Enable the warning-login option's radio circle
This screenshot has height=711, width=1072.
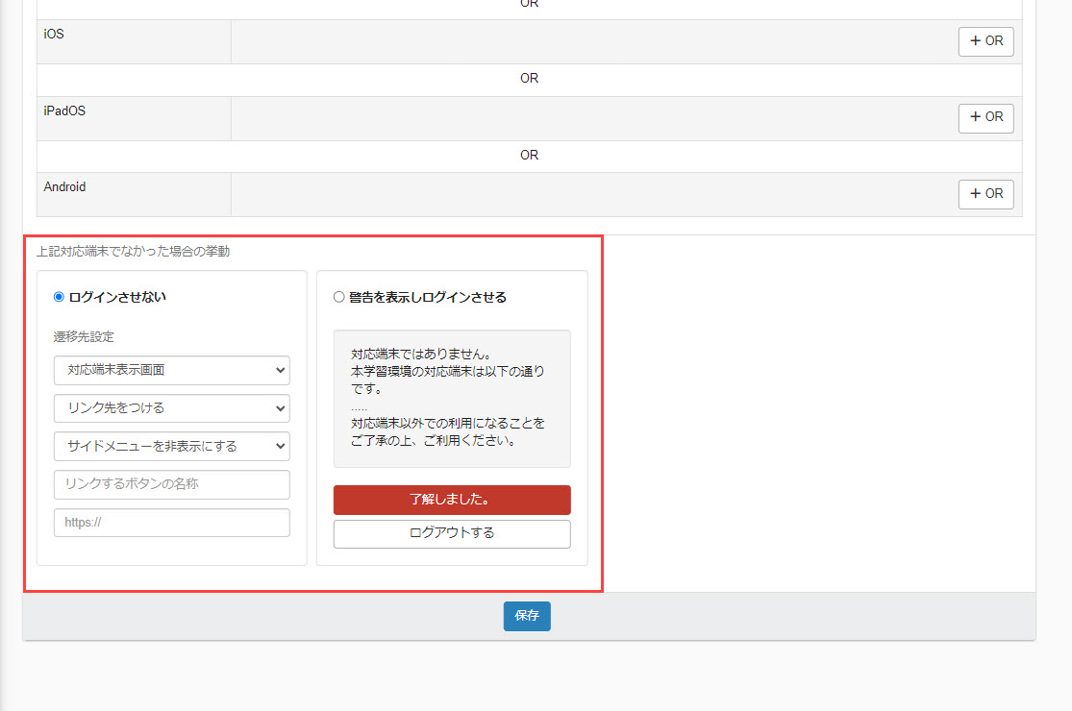[338, 296]
